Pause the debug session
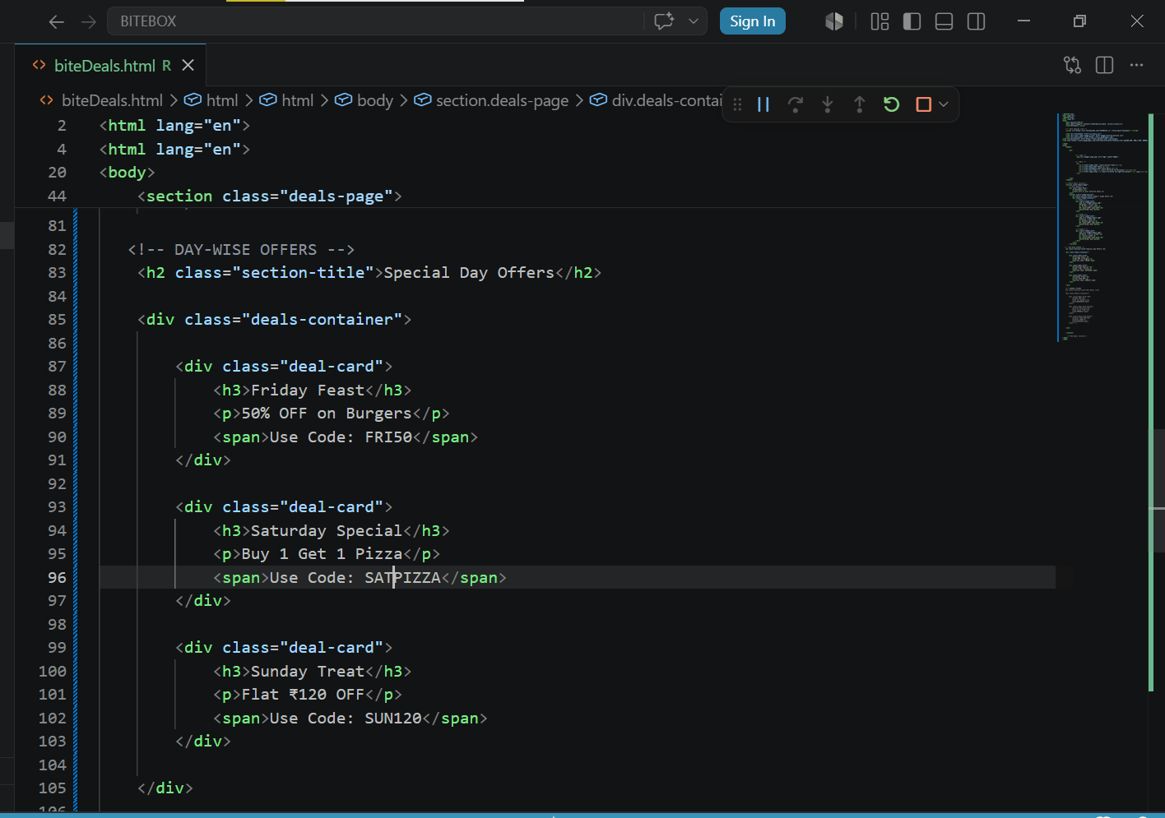The width and height of the screenshot is (1165, 818). click(764, 104)
